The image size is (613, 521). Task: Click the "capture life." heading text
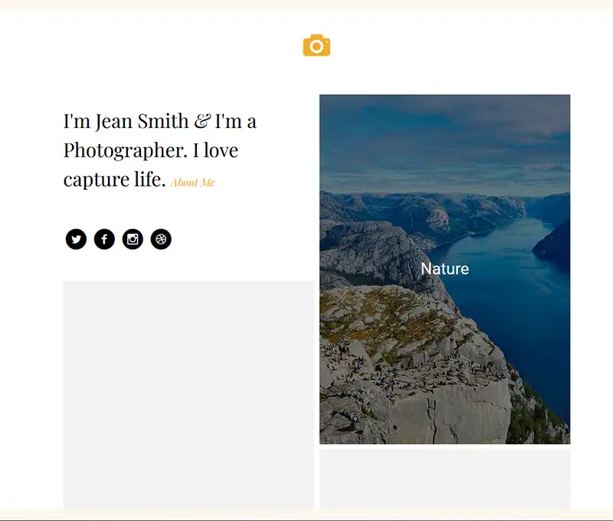tap(114, 180)
